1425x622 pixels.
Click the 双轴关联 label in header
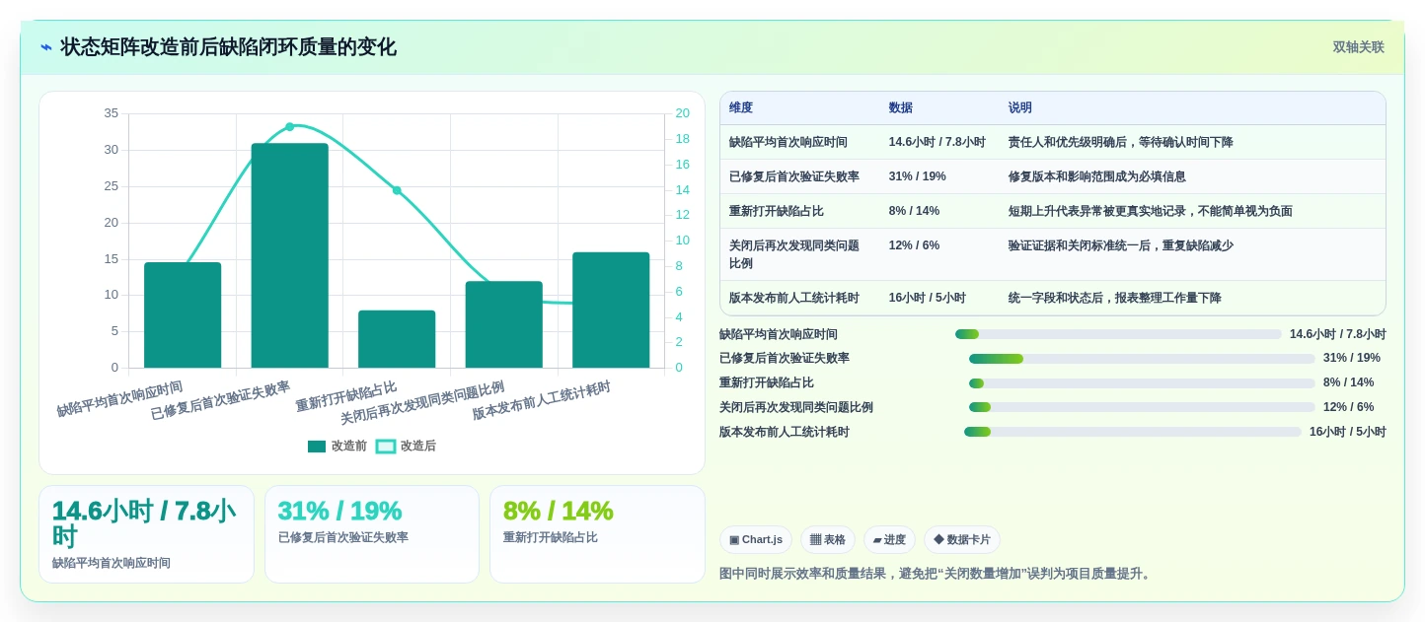[x=1358, y=47]
